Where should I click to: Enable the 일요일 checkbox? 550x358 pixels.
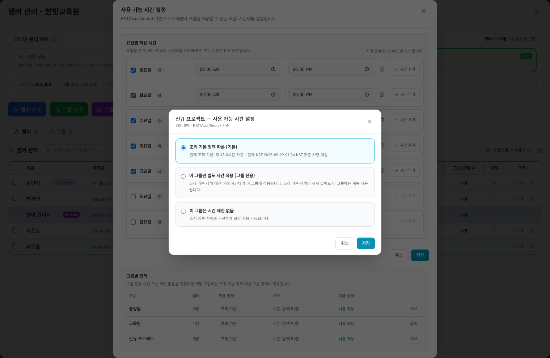click(x=133, y=222)
